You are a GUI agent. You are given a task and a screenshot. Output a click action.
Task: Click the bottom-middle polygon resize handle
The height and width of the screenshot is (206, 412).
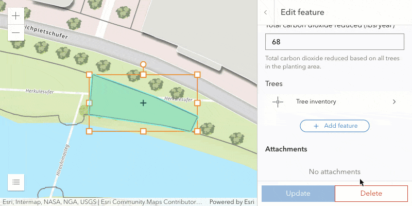[x=143, y=131]
